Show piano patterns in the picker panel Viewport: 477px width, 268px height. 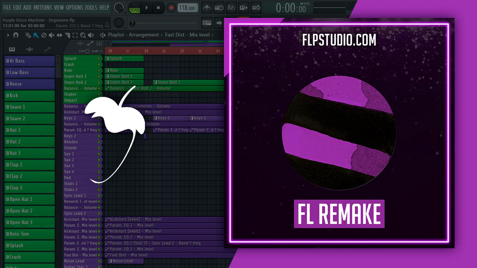coord(12,50)
